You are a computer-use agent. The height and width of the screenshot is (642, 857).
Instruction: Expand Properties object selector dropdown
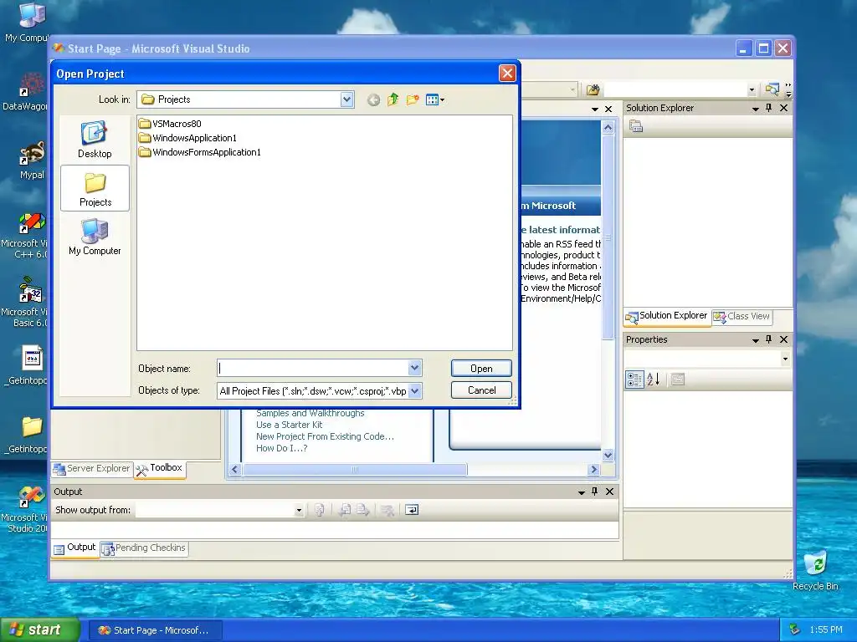click(x=785, y=359)
